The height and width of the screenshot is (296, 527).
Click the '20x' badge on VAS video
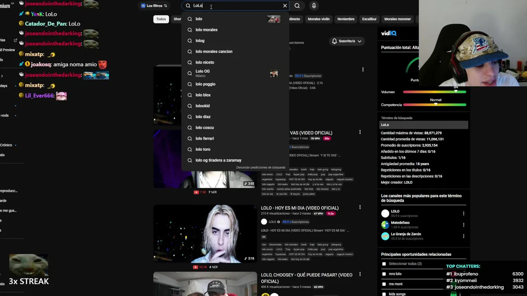(x=327, y=139)
